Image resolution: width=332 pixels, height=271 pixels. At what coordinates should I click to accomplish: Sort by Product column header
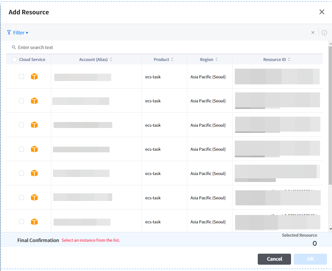coord(164,60)
